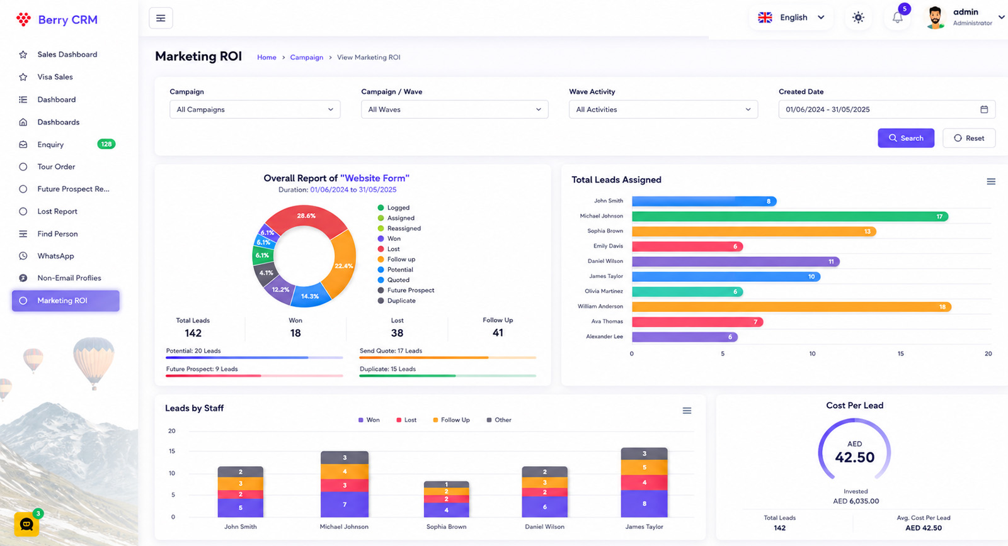Click the Berry CRM logo icon

coord(23,19)
